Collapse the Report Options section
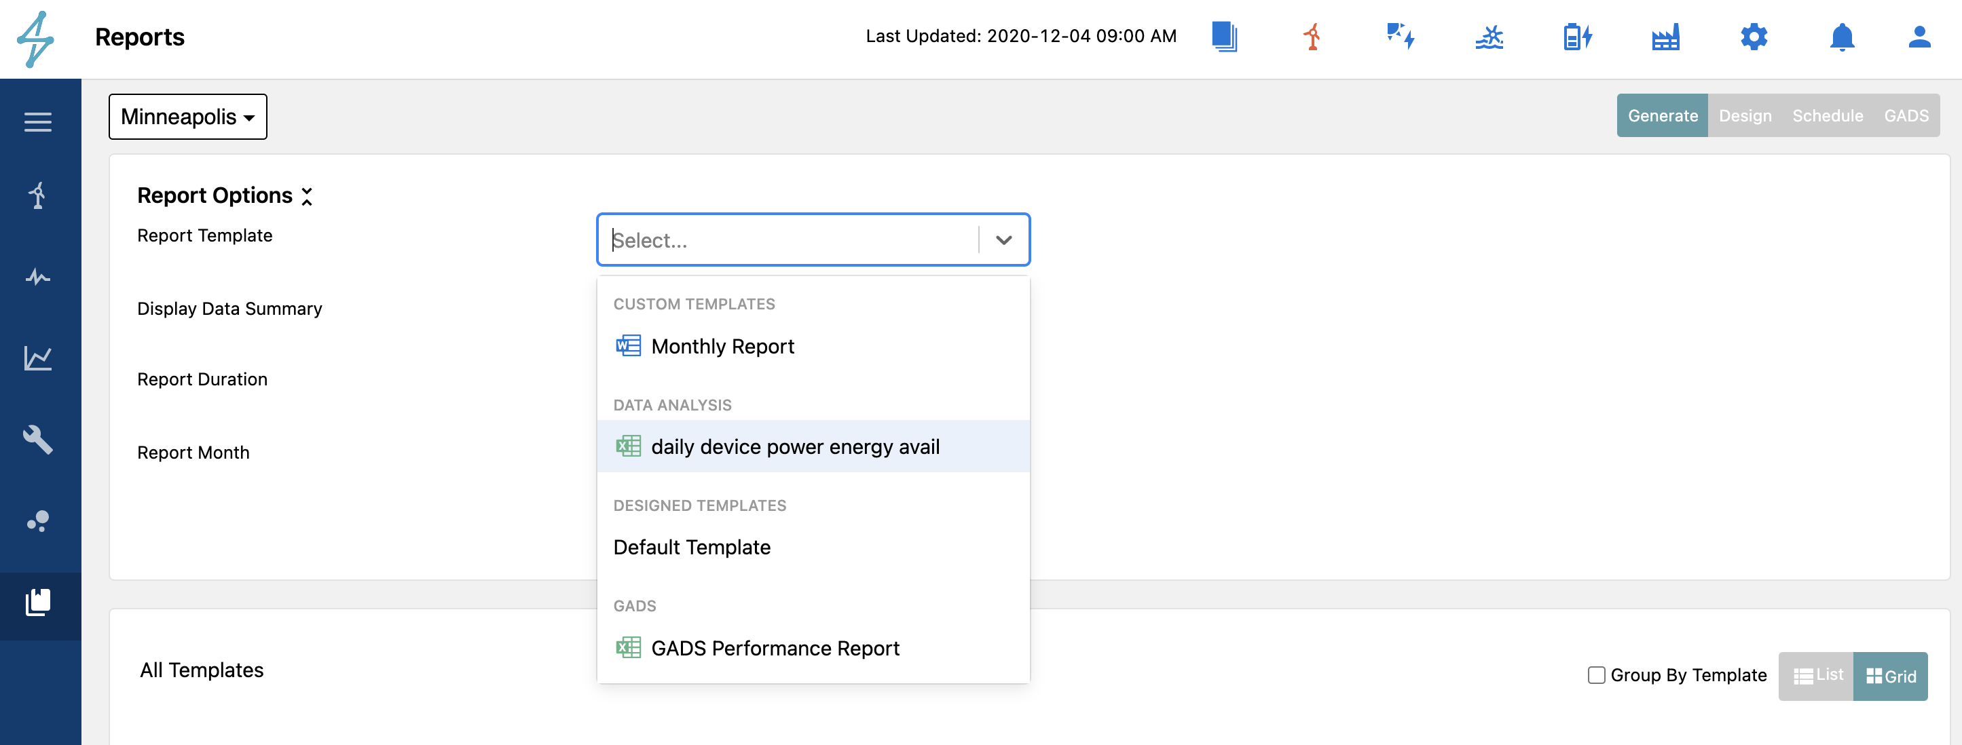 (x=307, y=196)
